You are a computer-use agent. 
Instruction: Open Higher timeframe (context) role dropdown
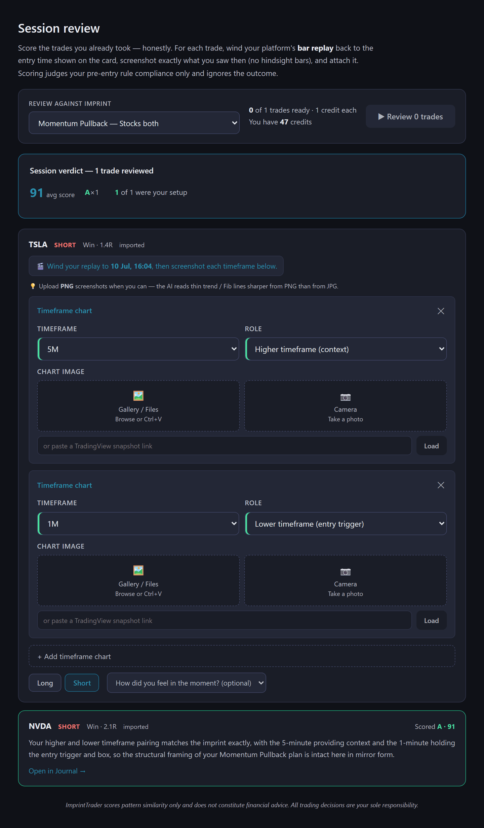(x=346, y=349)
